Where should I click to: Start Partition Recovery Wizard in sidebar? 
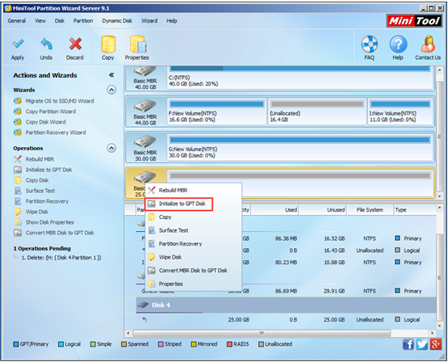click(x=56, y=133)
